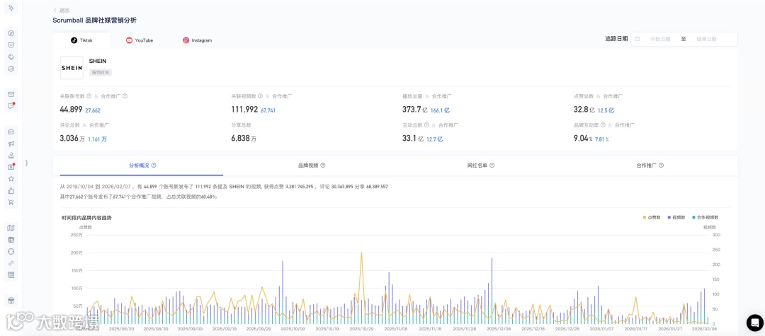Image resolution: width=765 pixels, height=336 pixels.
Task: Open the thumbs-up icon in sidebar
Action: (x=11, y=190)
